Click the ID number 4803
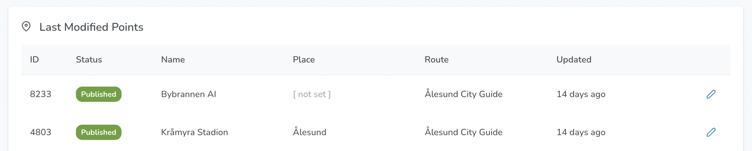 (41, 132)
